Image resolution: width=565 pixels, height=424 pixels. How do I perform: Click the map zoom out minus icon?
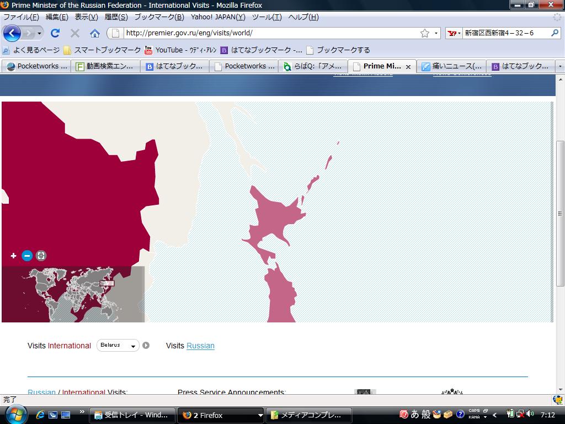tap(27, 256)
